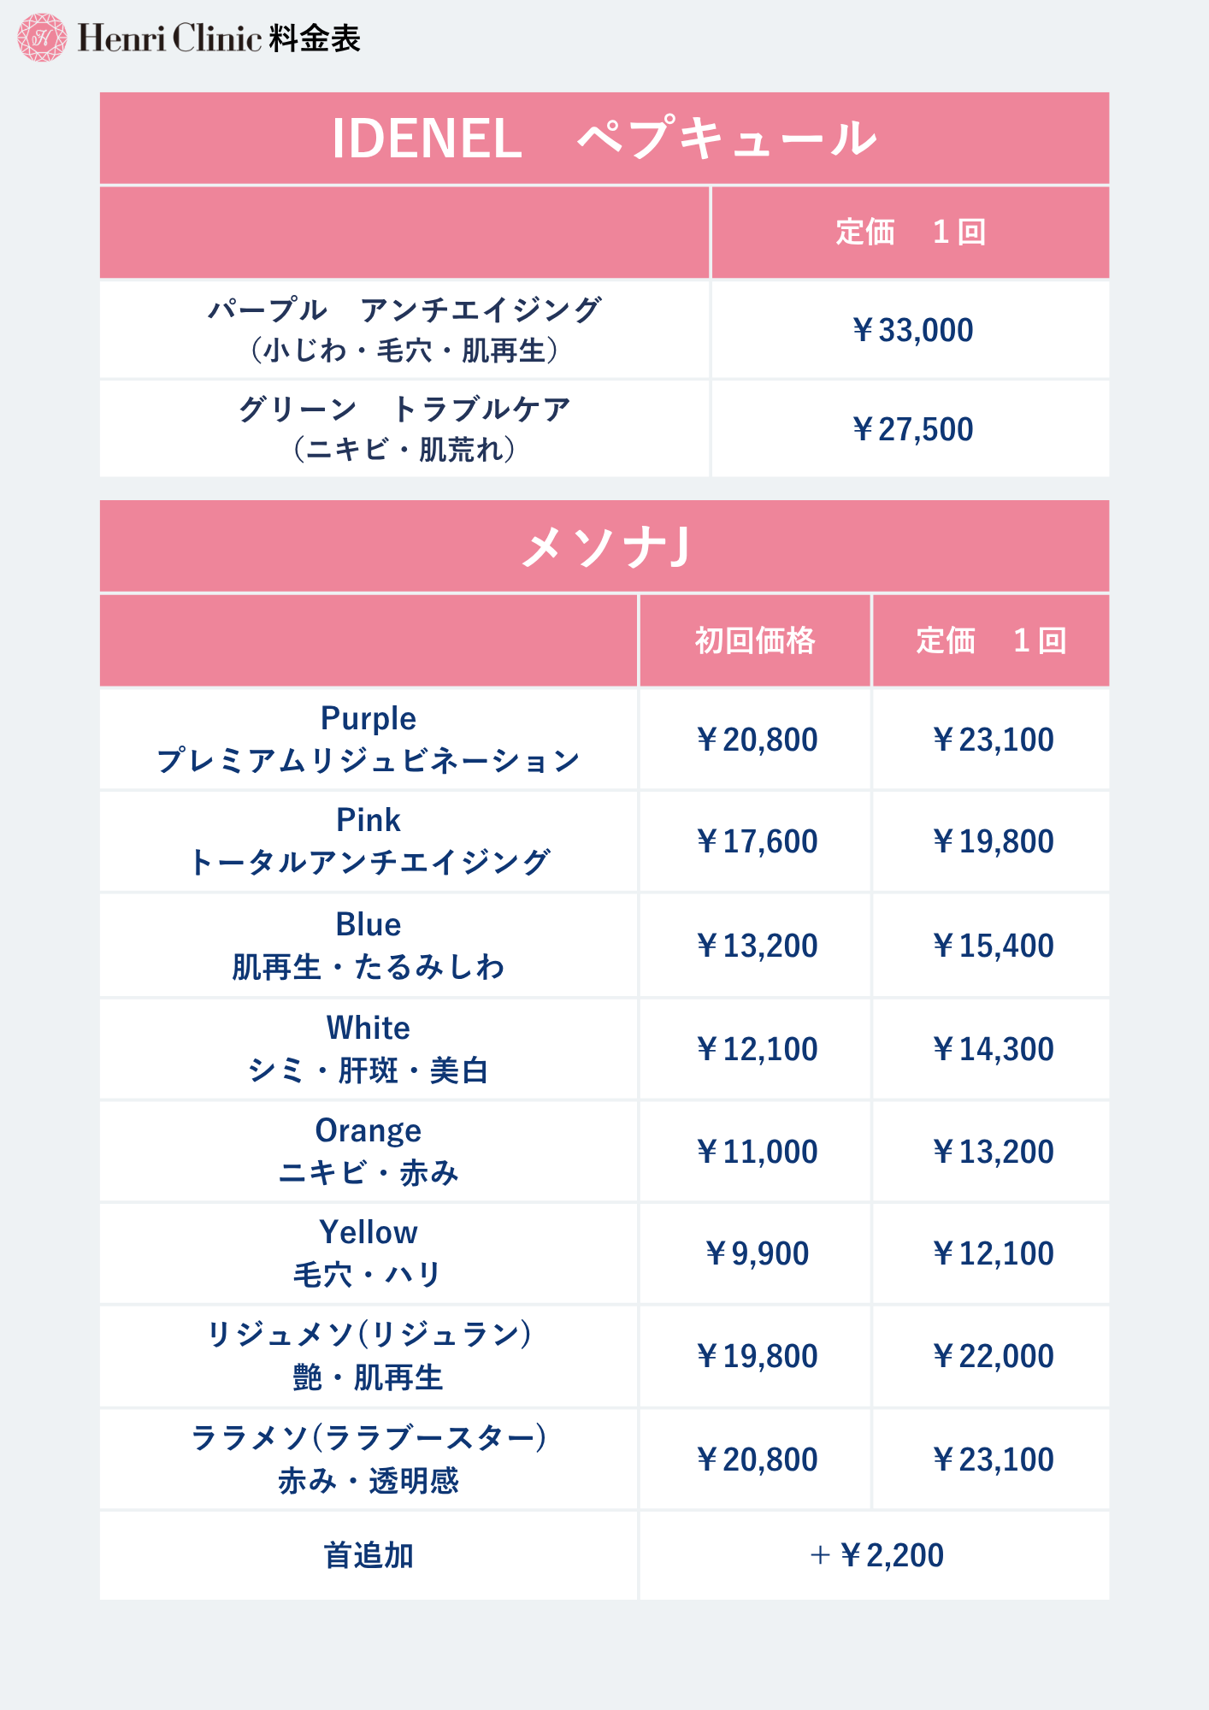Select the 首追加 +¥2,200 price cell
1209x1710 pixels.
(x=875, y=1555)
